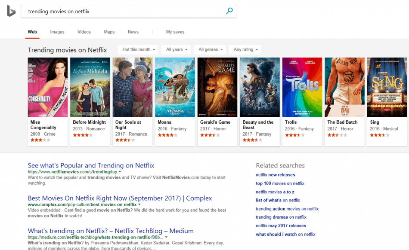Screen dimensions: 409x250
Task: Click the star rating under Our Souls at Night
Action: (125, 140)
